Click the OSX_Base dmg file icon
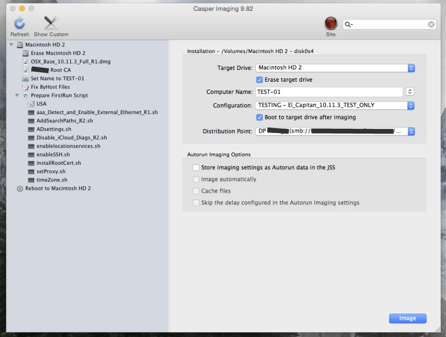 point(25,62)
